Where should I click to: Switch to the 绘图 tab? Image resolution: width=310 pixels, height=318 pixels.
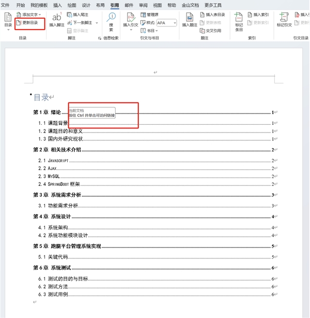(72, 5)
